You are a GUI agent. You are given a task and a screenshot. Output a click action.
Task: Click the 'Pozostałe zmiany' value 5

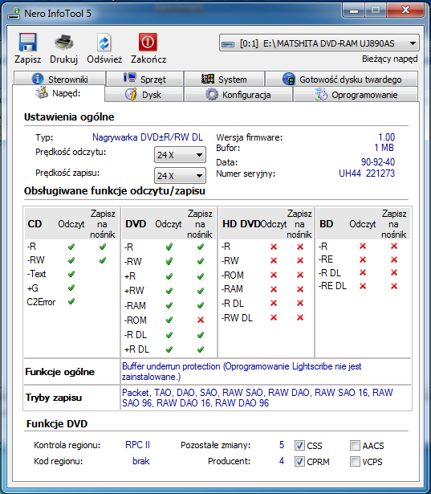pyautogui.click(x=282, y=445)
